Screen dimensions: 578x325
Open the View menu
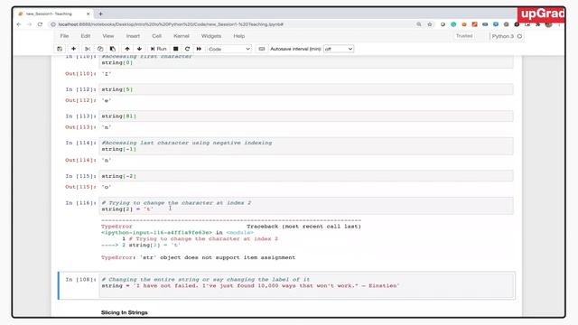[108, 36]
